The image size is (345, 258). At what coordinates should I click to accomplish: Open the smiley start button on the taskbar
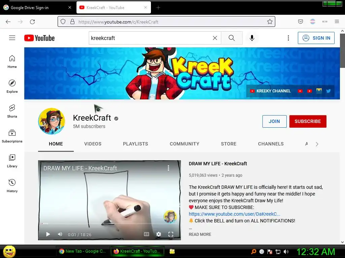click(9, 251)
